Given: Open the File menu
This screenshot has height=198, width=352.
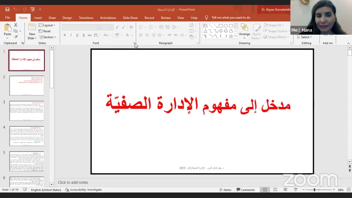Looking at the screenshot, I should (7, 18).
